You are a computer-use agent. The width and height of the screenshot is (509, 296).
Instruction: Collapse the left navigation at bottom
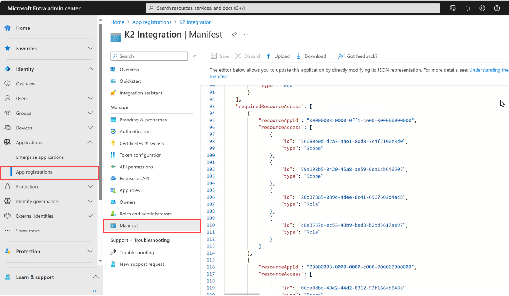tap(95, 291)
